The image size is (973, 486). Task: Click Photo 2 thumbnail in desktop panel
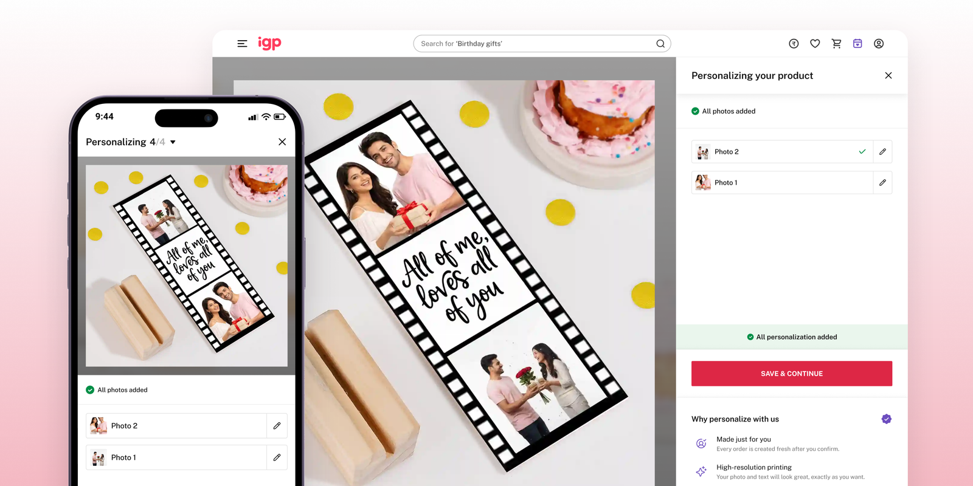[703, 152]
